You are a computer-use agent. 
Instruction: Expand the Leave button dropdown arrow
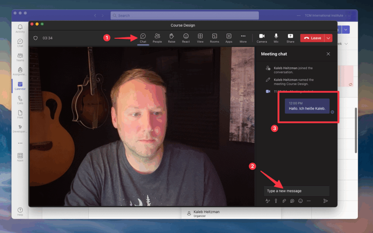pyautogui.click(x=329, y=38)
